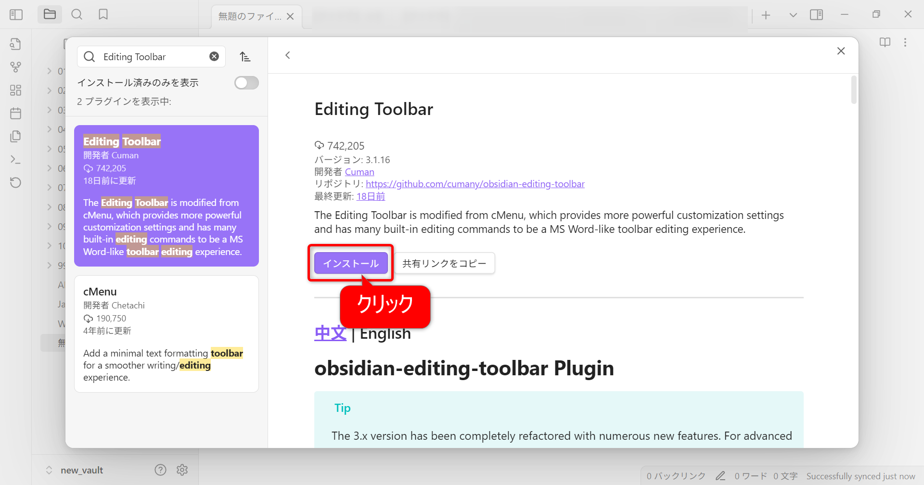Close the 無題のファイル tab
The image size is (924, 485).
(290, 16)
